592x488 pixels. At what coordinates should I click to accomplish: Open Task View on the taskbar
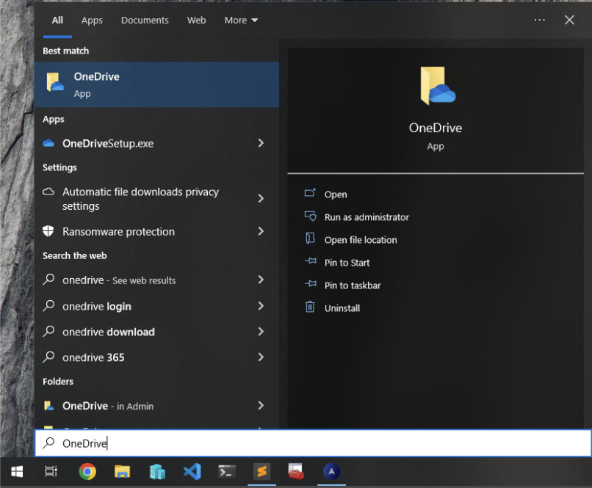click(x=51, y=472)
